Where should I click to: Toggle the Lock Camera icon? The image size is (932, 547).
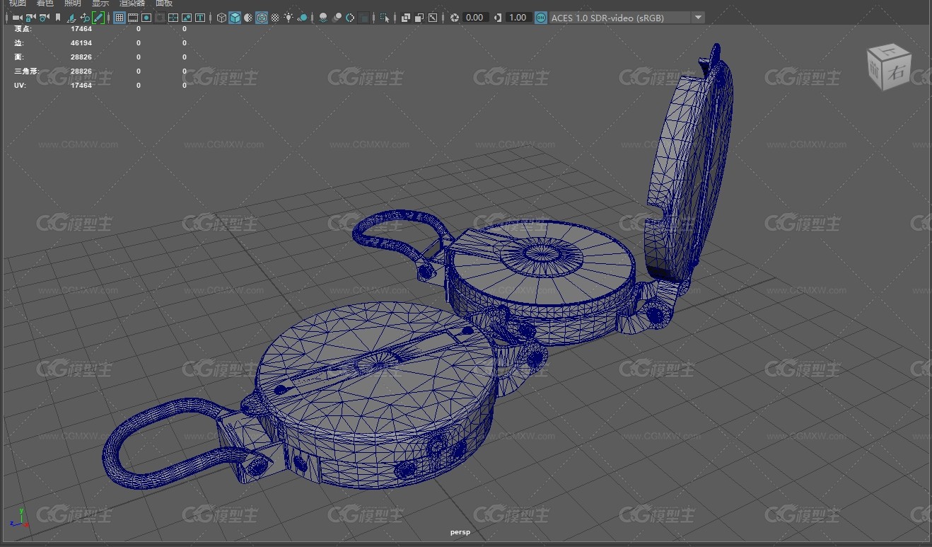[30, 18]
